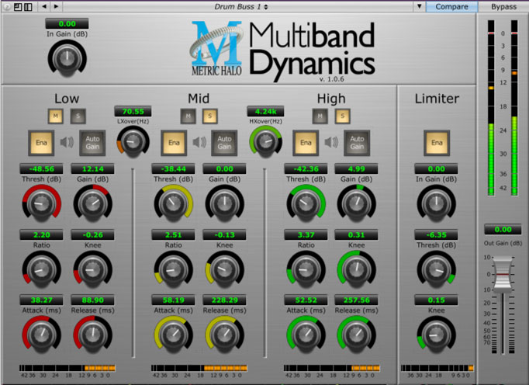
Task: Click the Mid Ratio value 2.51
Action: tap(174, 234)
